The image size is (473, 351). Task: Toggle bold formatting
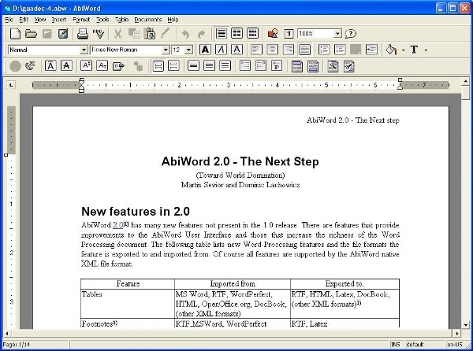tap(205, 50)
